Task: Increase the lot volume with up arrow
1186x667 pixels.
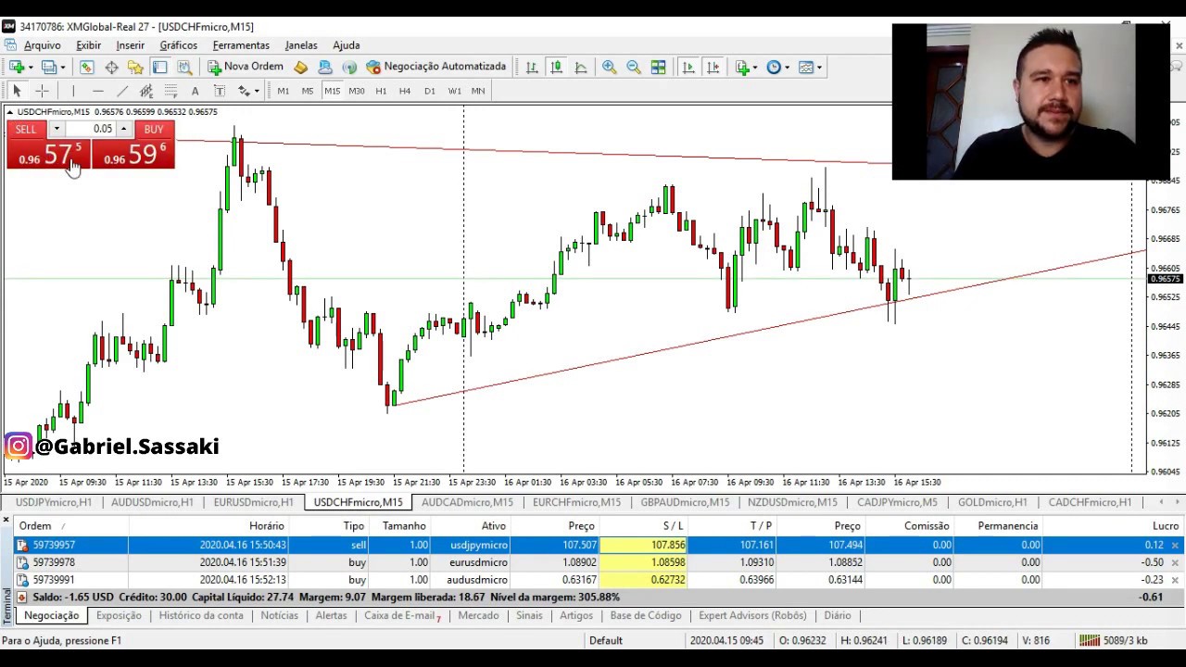Action: coord(124,129)
